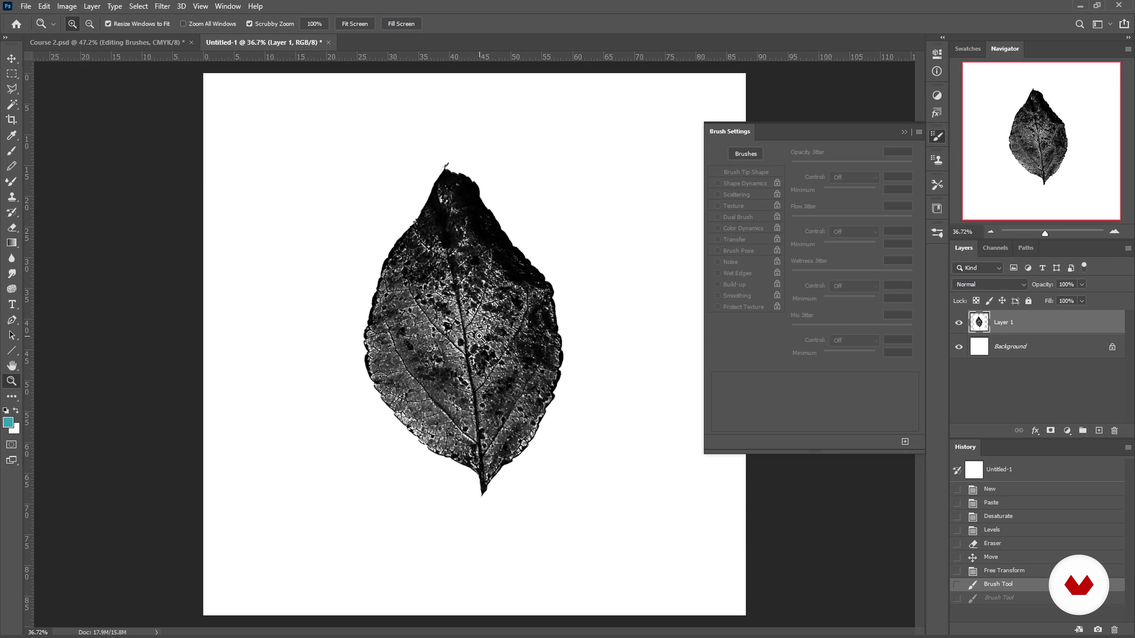Open the layer Opacity dropdown arrow
The image size is (1135, 638).
pyautogui.click(x=1082, y=284)
